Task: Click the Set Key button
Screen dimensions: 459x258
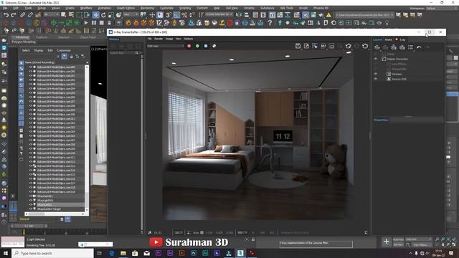Action: (x=398, y=245)
